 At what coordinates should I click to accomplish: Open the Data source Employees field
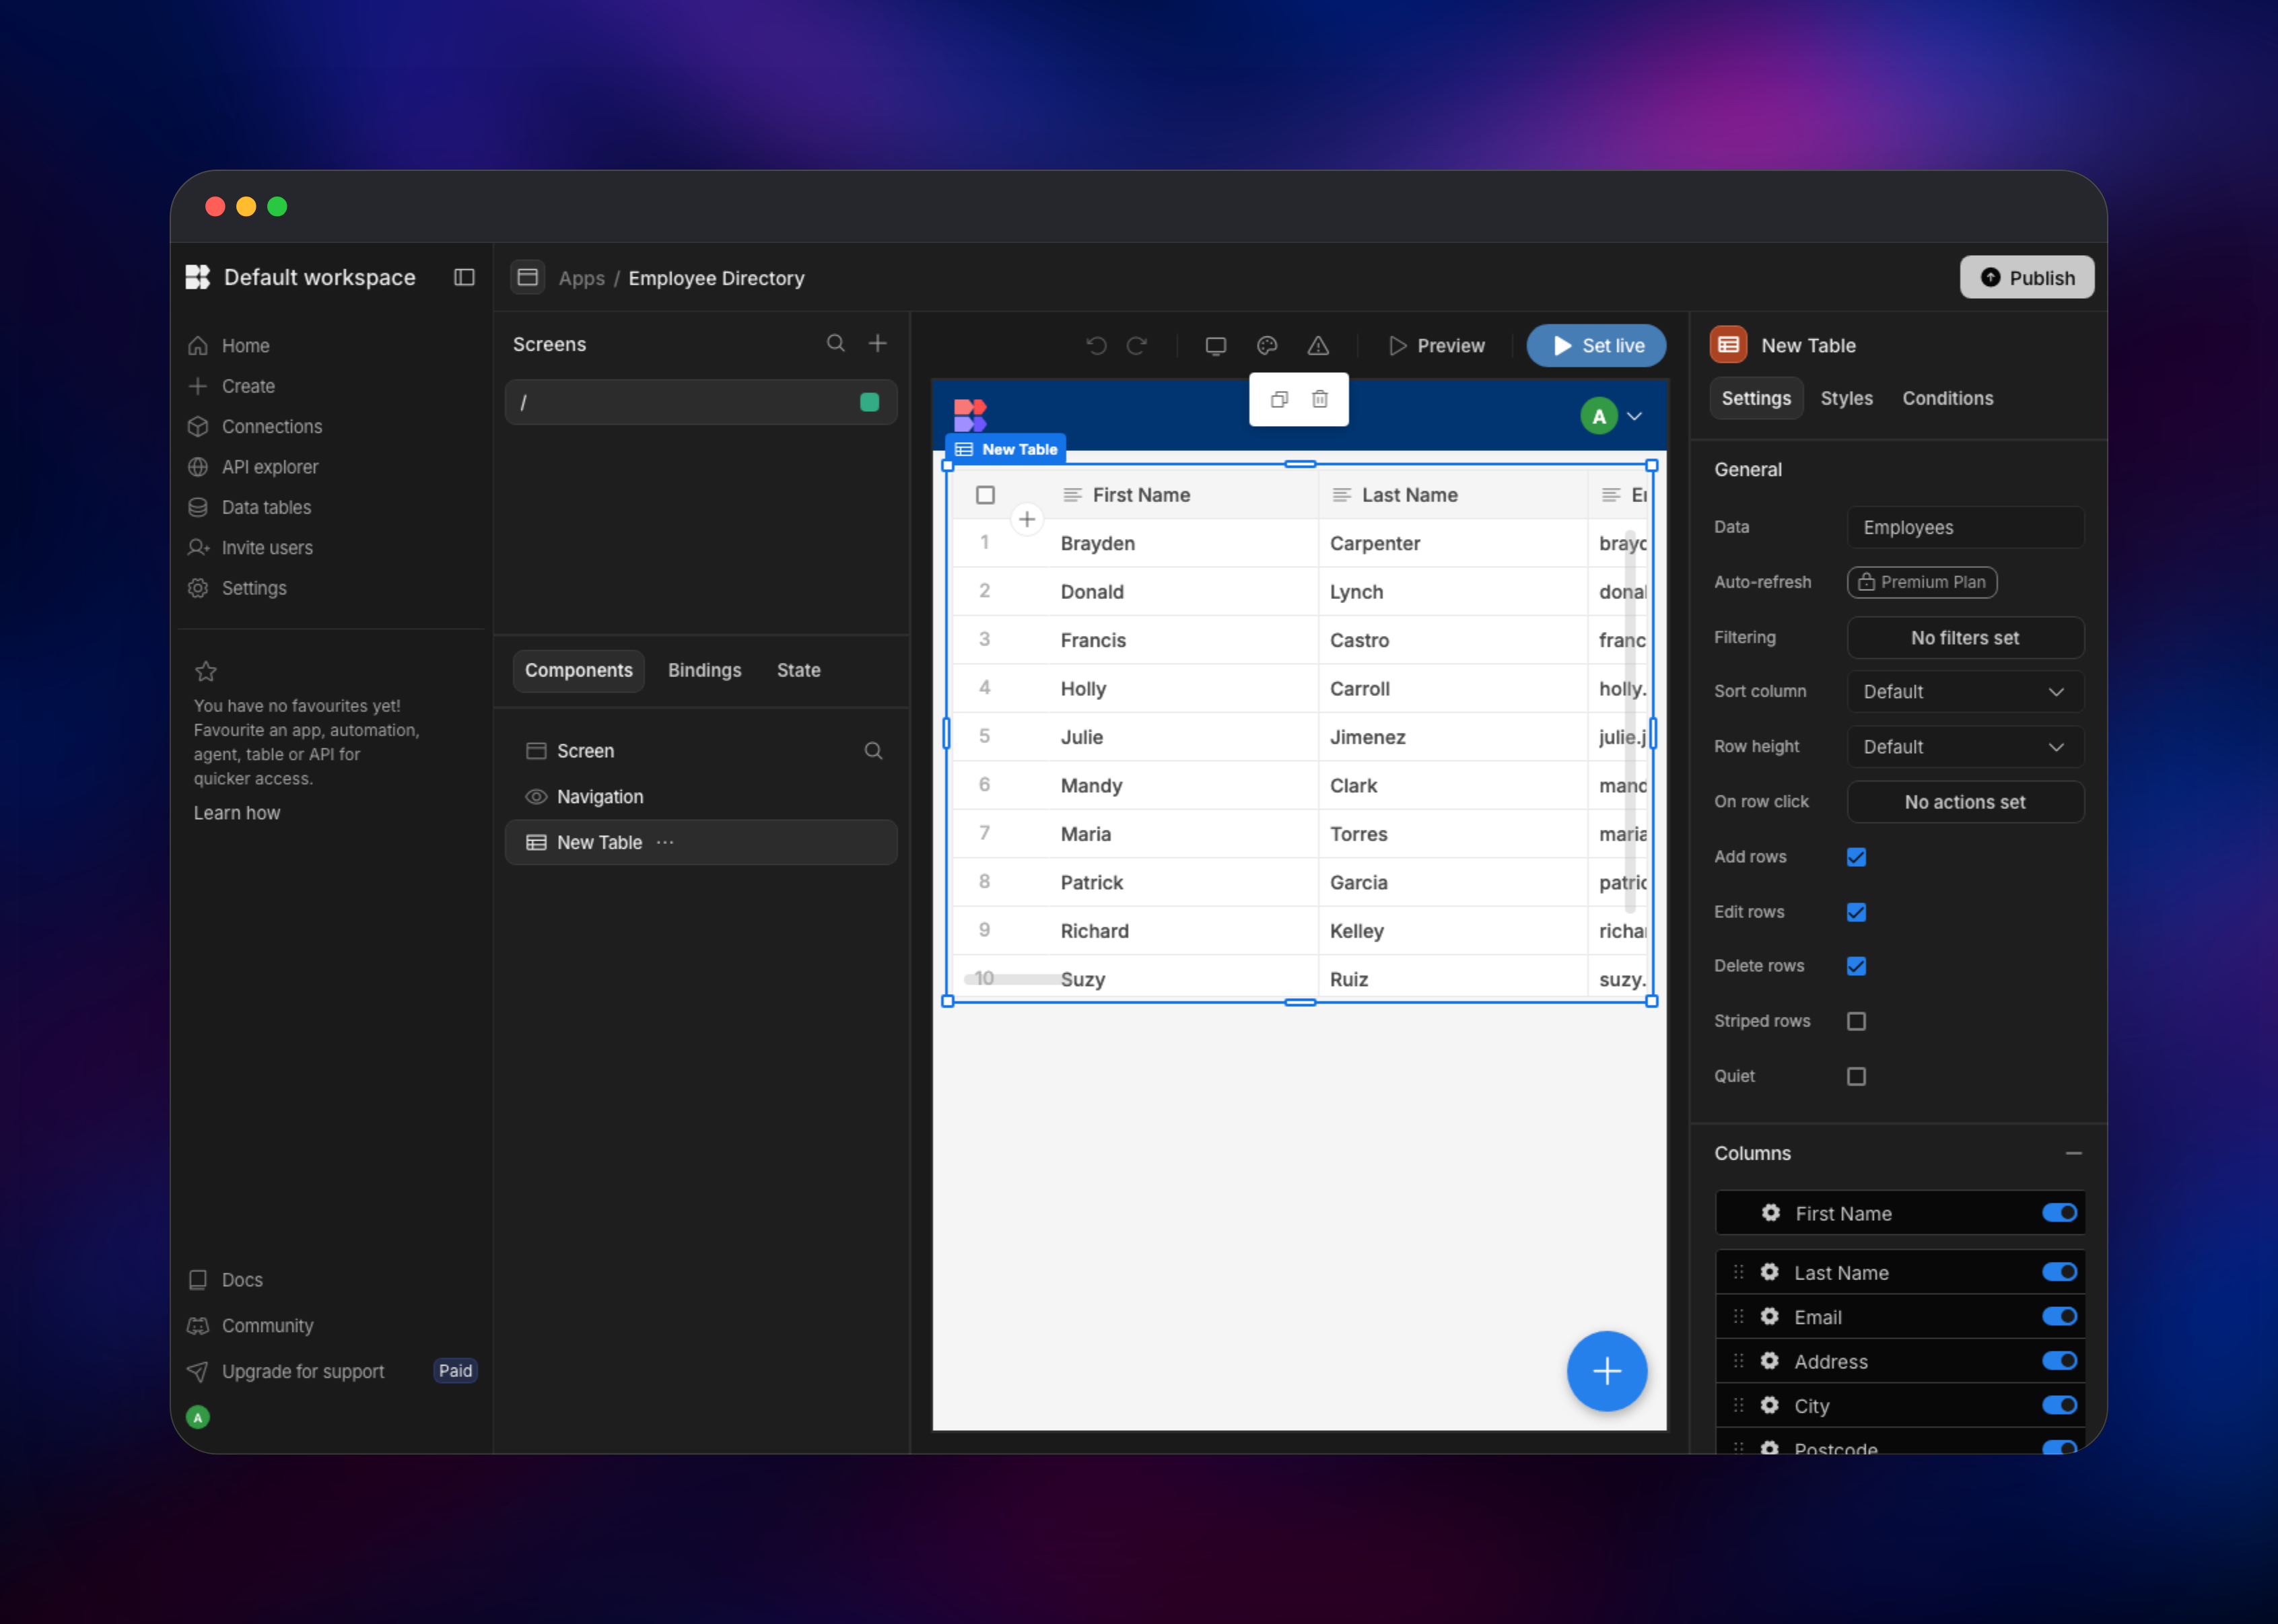[x=1965, y=527]
